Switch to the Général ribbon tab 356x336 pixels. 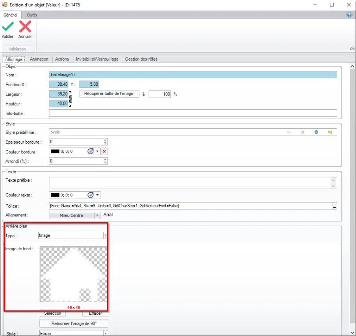10,15
